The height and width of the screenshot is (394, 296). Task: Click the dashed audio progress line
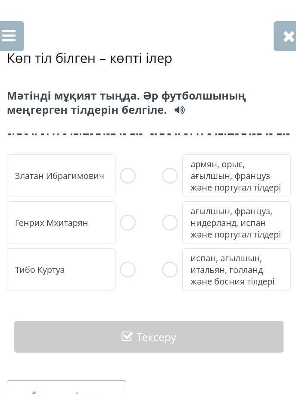pos(148,134)
